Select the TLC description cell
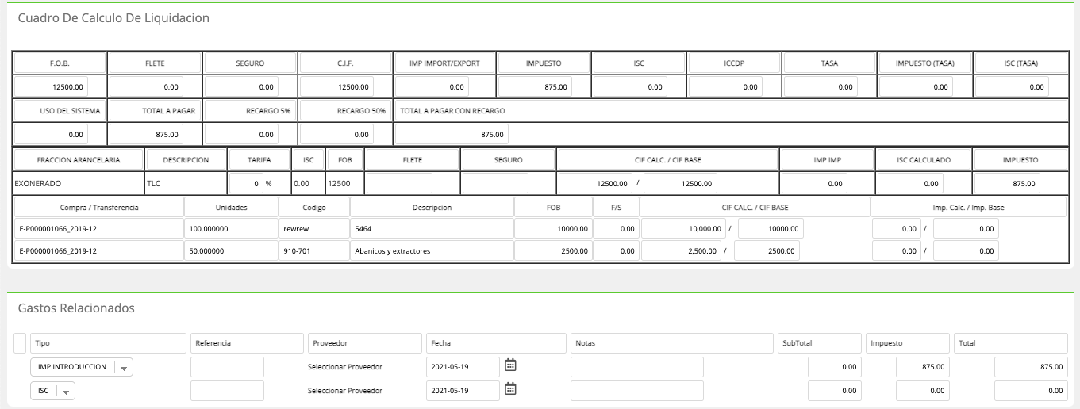This screenshot has height=409, width=1080. pyautogui.click(x=186, y=183)
